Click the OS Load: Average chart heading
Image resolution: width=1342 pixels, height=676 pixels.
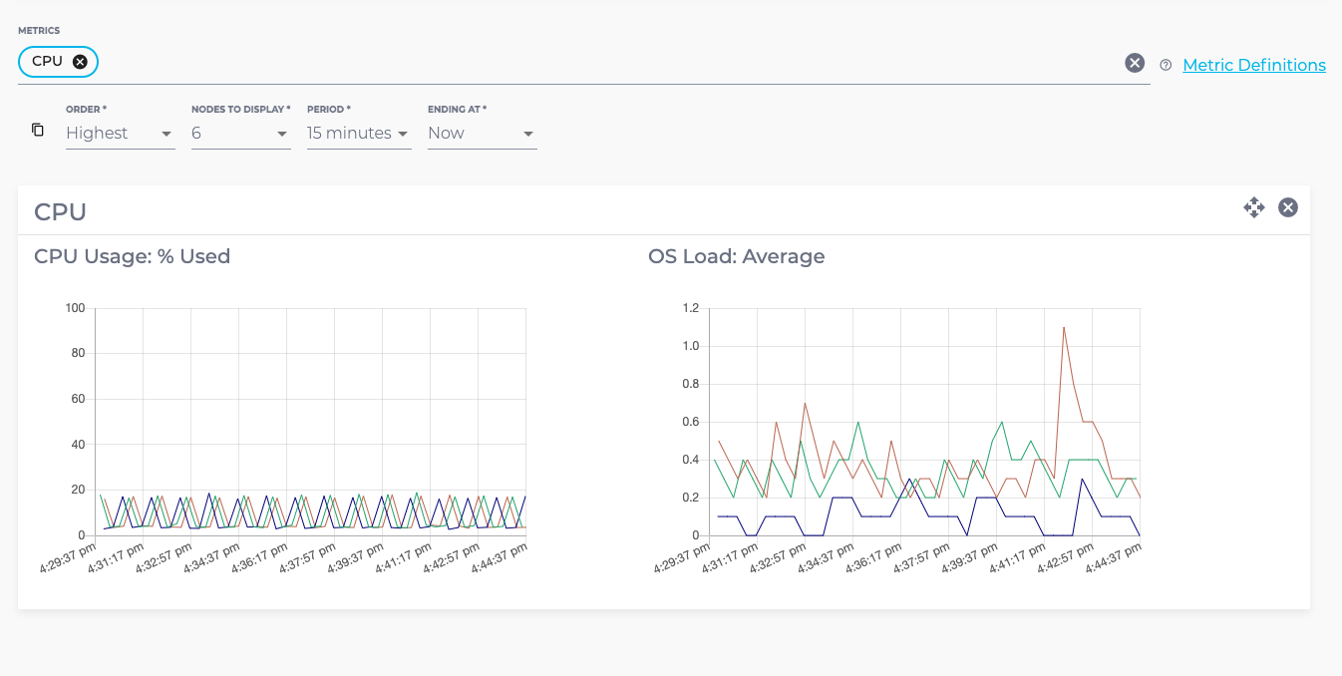tap(737, 256)
